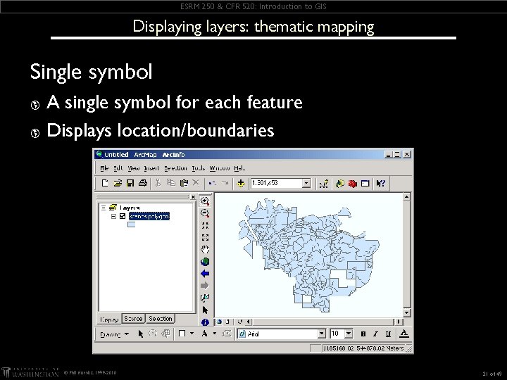Click the map scroll up arrow
The height and width of the screenshot is (380, 507).
[x=407, y=196]
